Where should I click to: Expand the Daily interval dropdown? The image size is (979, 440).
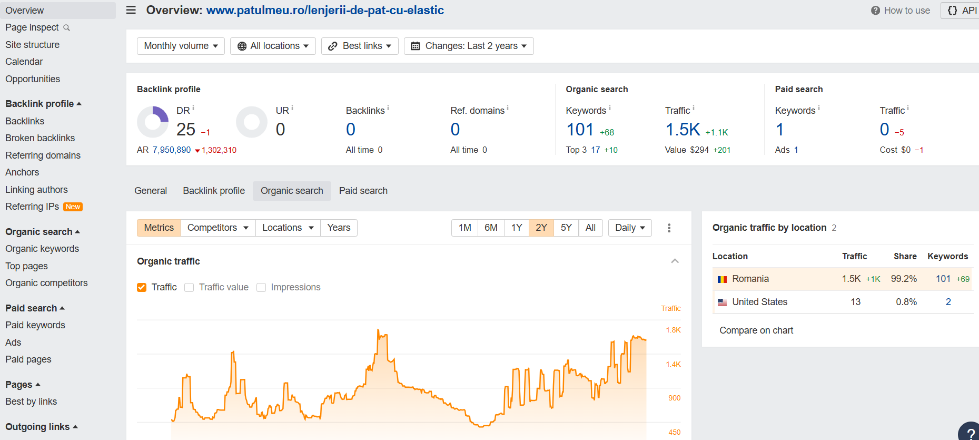pos(630,228)
